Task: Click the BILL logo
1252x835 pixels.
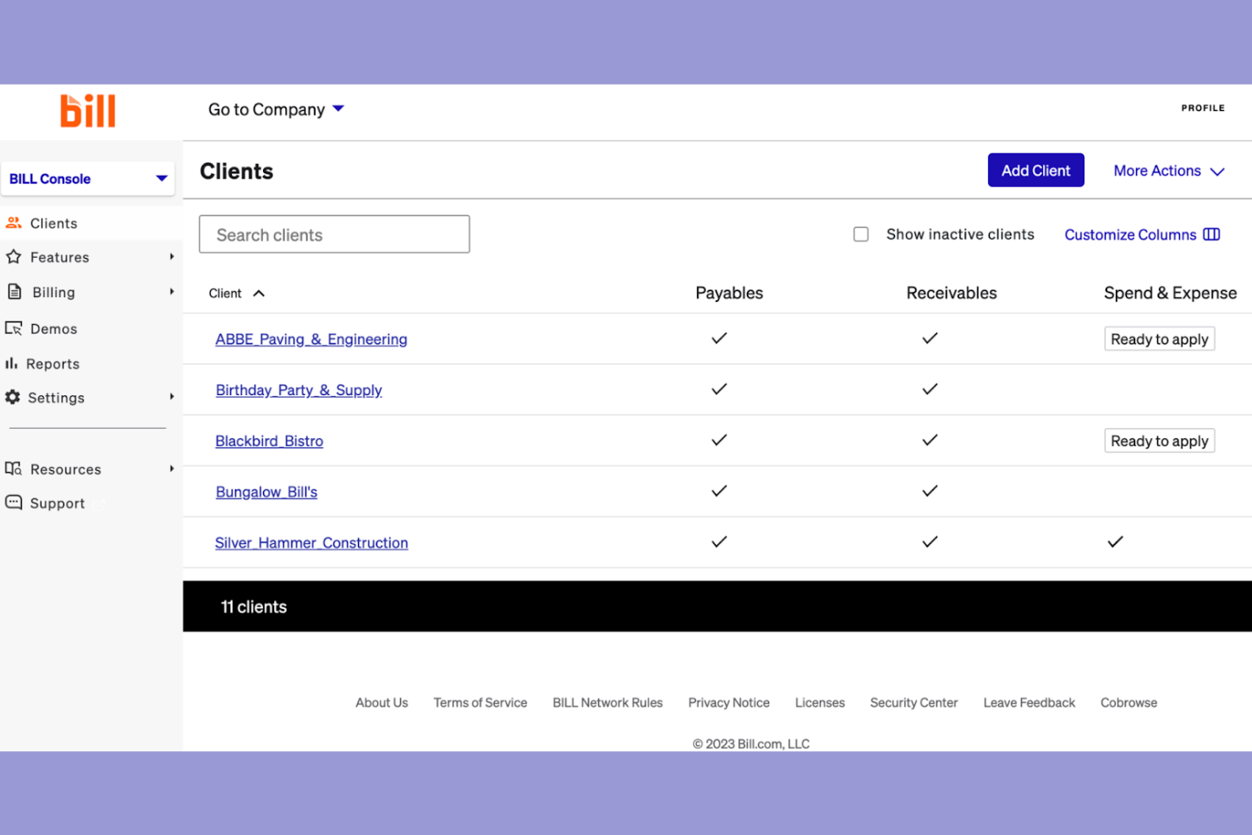Action: coord(88,111)
